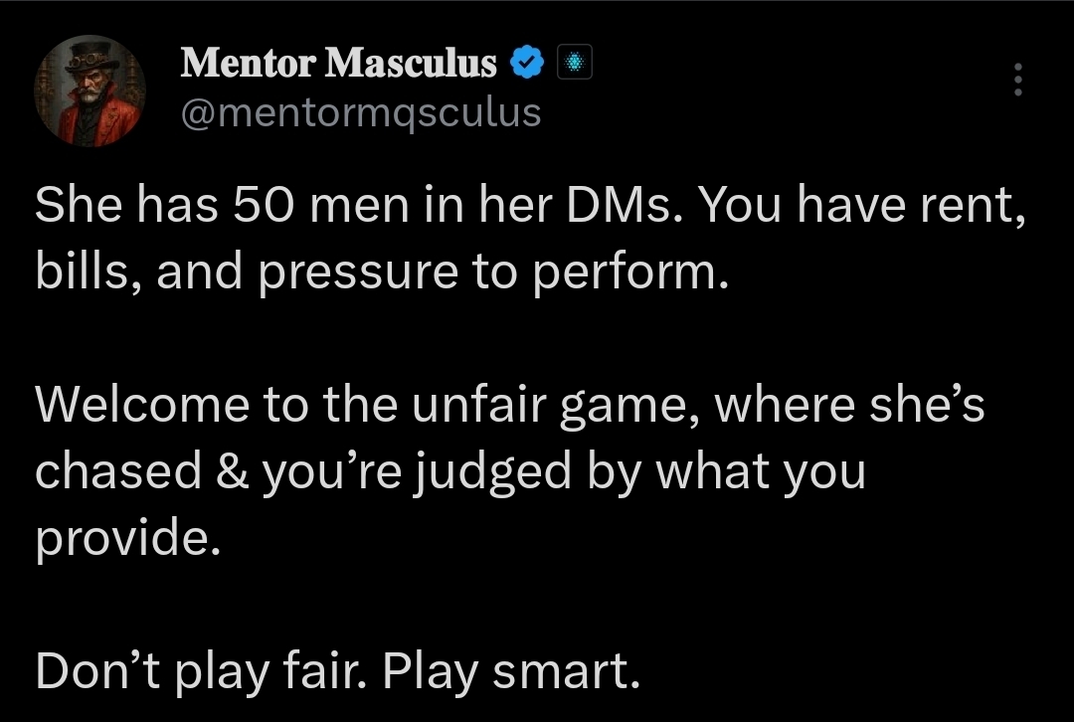Click the word "judged" in the post
This screenshot has width=1074, height=722.
492,472
